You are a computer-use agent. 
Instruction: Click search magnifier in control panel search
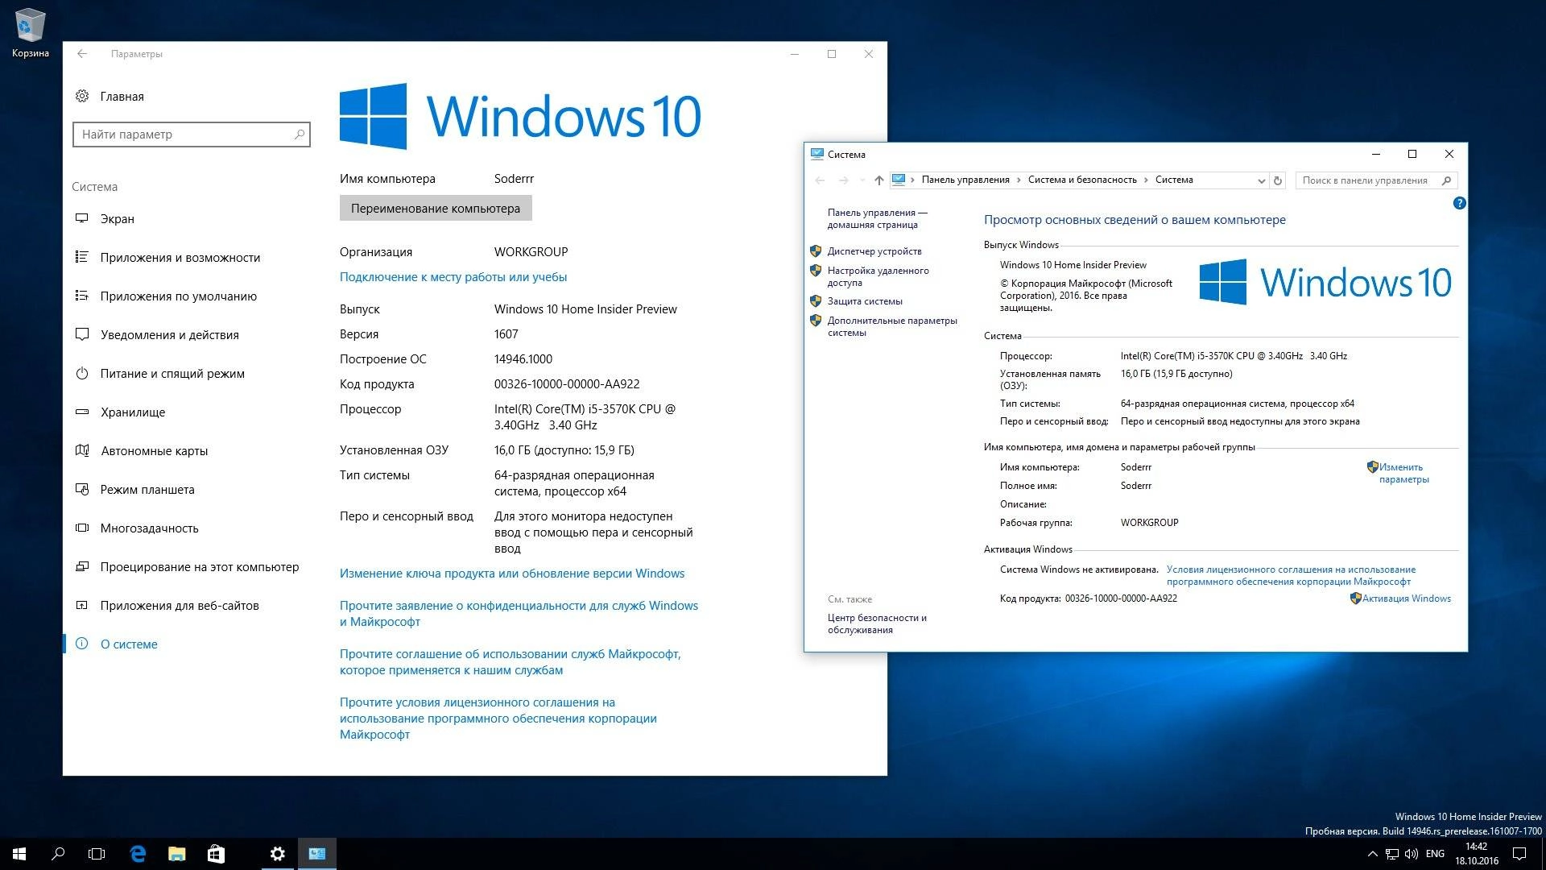coord(1446,180)
